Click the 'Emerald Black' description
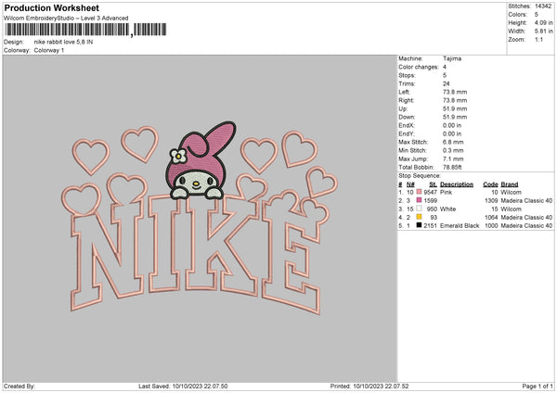This screenshot has width=557, height=393. (x=460, y=225)
